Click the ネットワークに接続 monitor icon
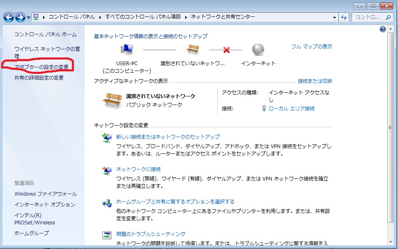Screen dimensions: 398x249 click(x=107, y=169)
